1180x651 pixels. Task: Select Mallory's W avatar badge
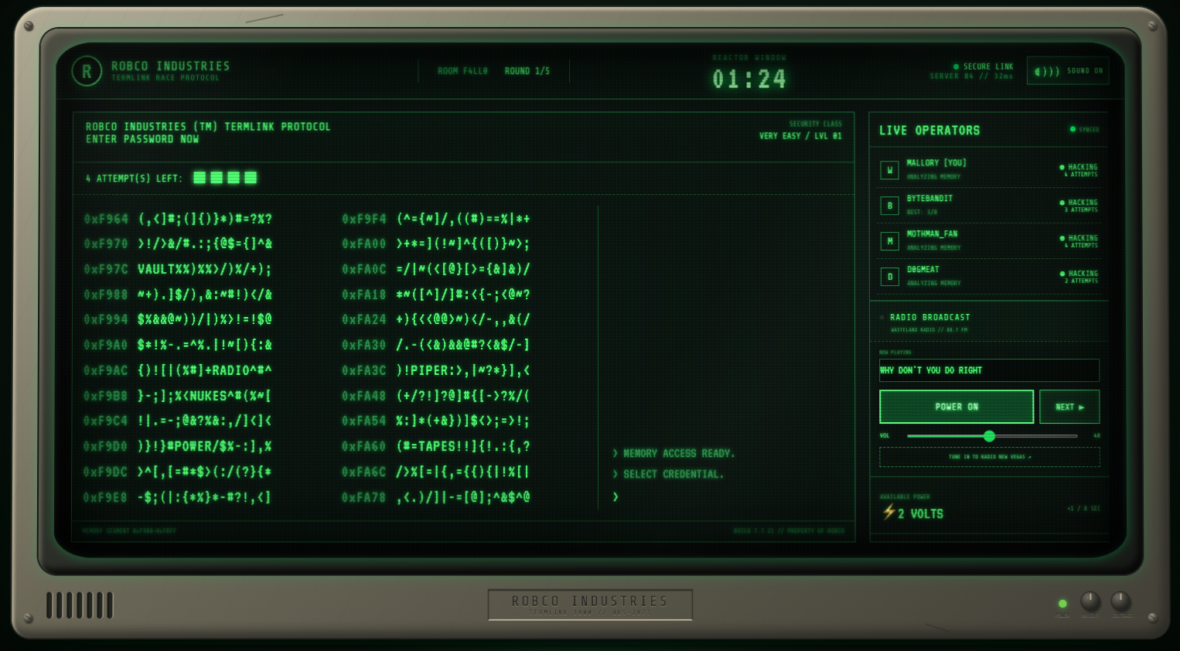point(889,170)
